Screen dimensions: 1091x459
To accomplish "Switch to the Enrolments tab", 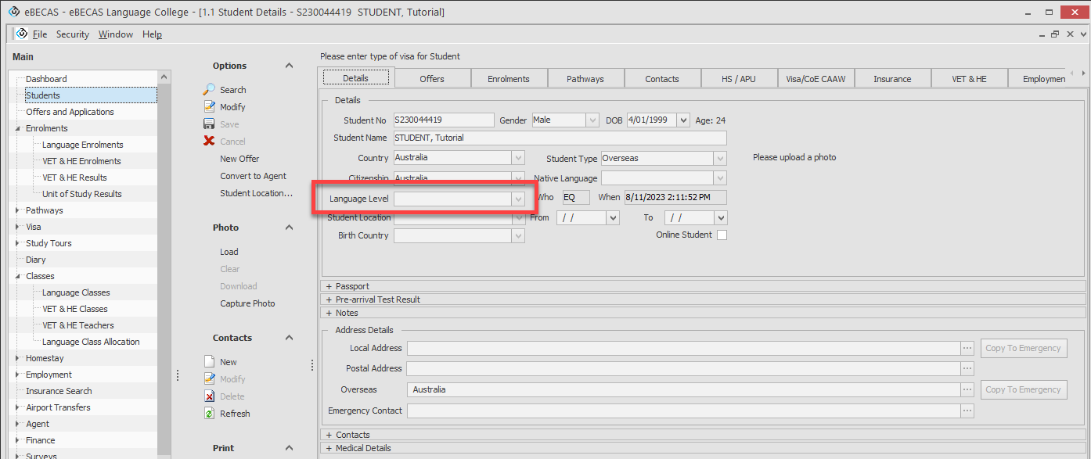I will click(x=508, y=79).
